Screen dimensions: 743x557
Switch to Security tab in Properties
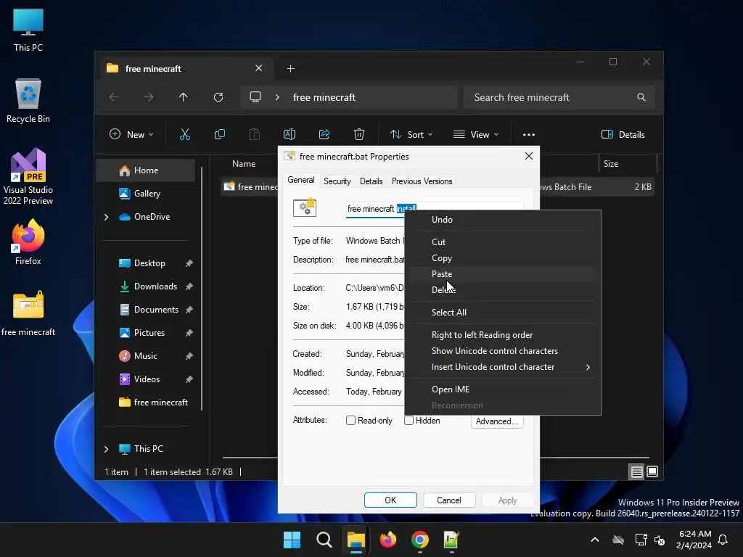337,181
